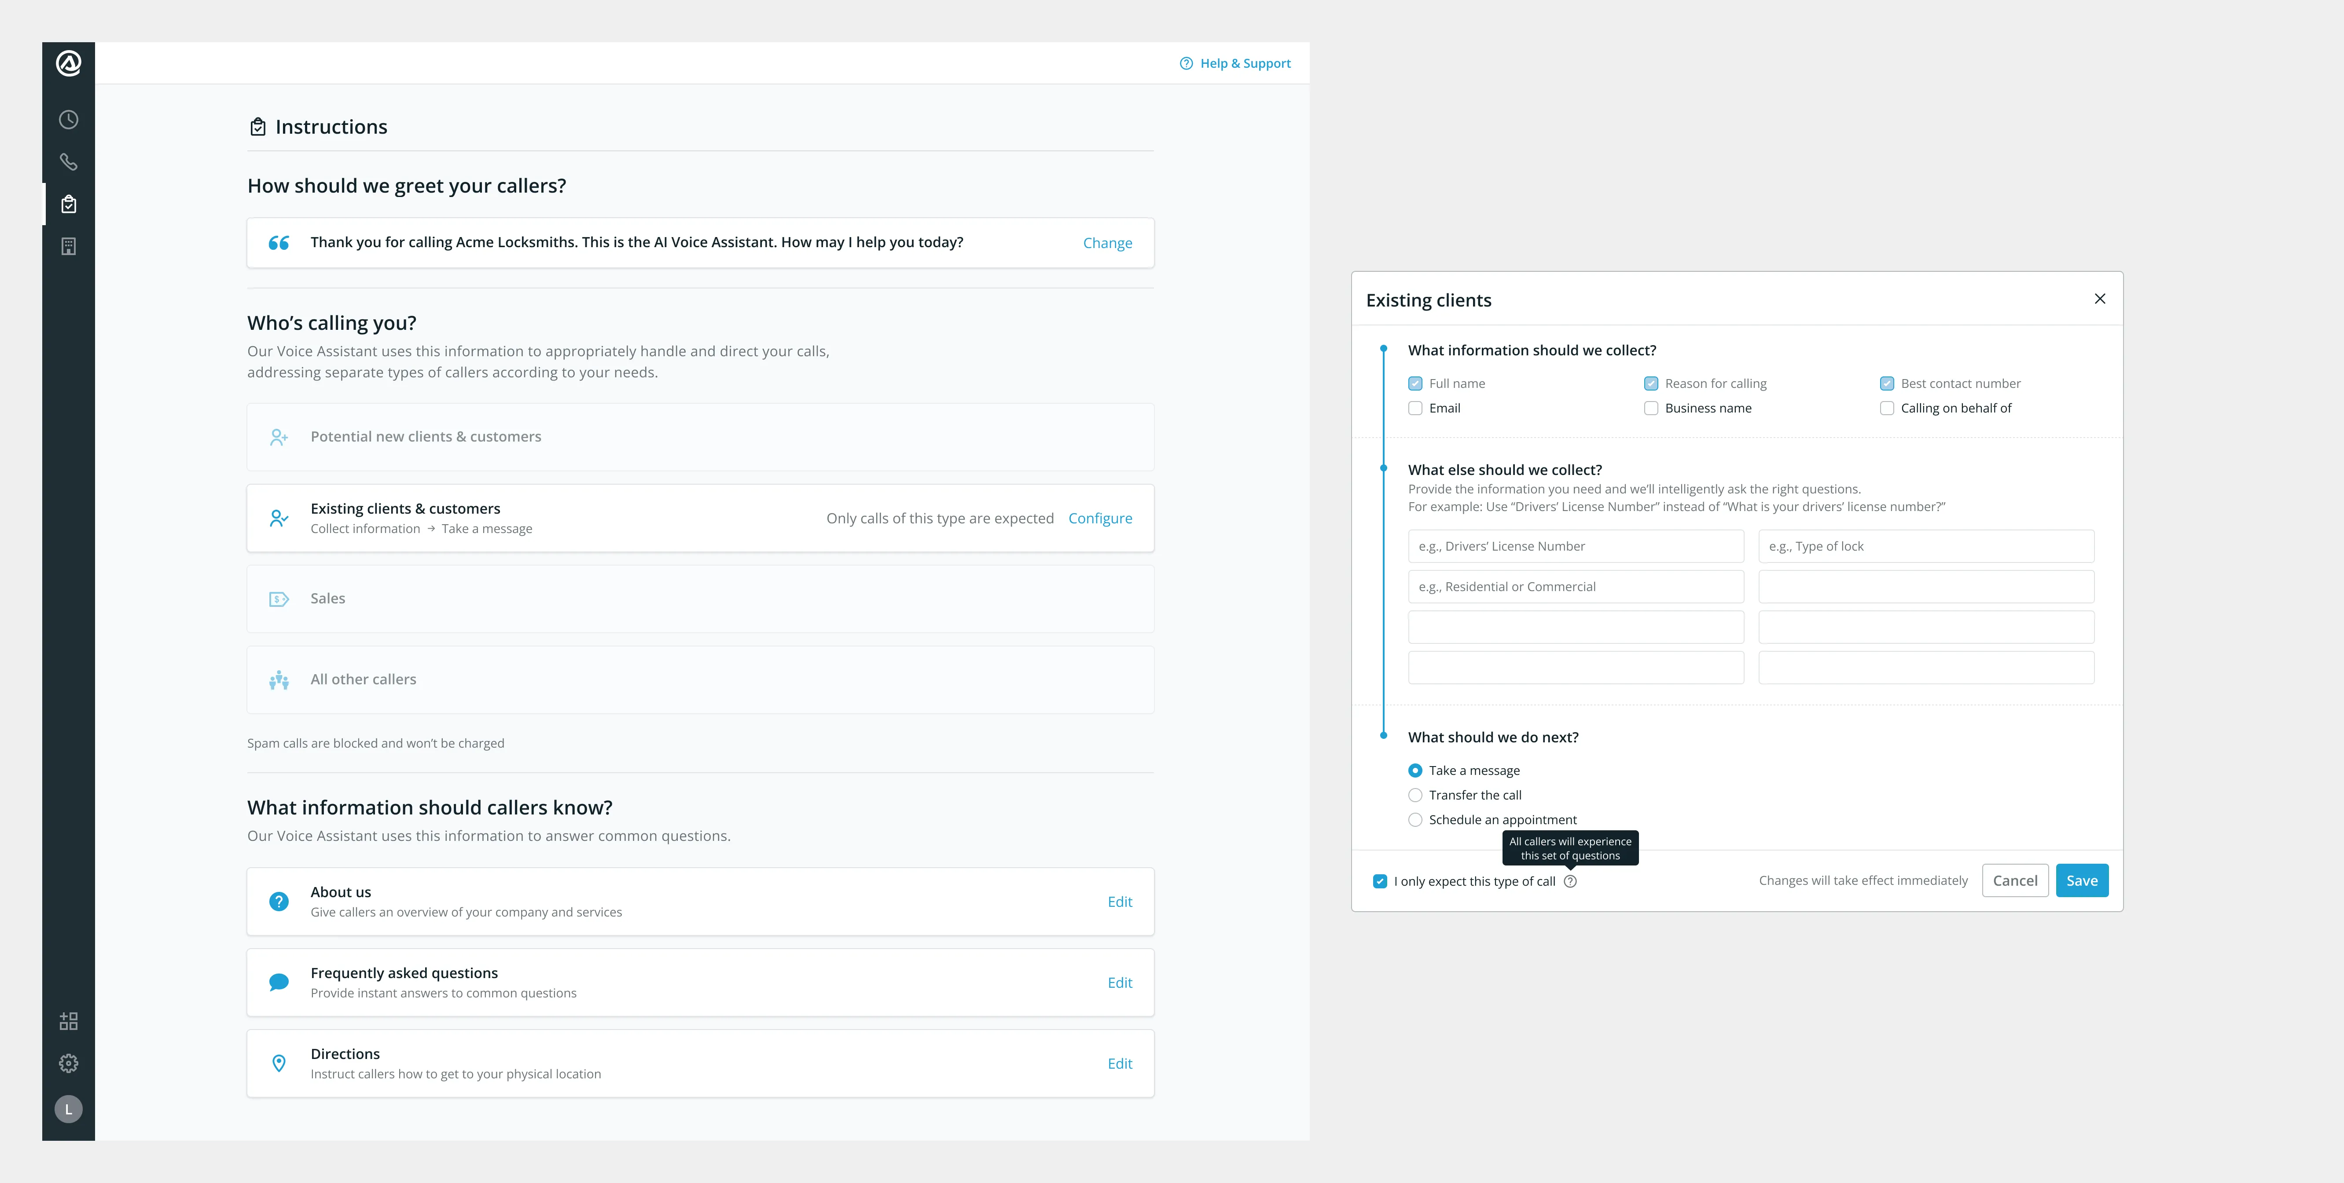Click the app logo in the sidebar

(68, 64)
